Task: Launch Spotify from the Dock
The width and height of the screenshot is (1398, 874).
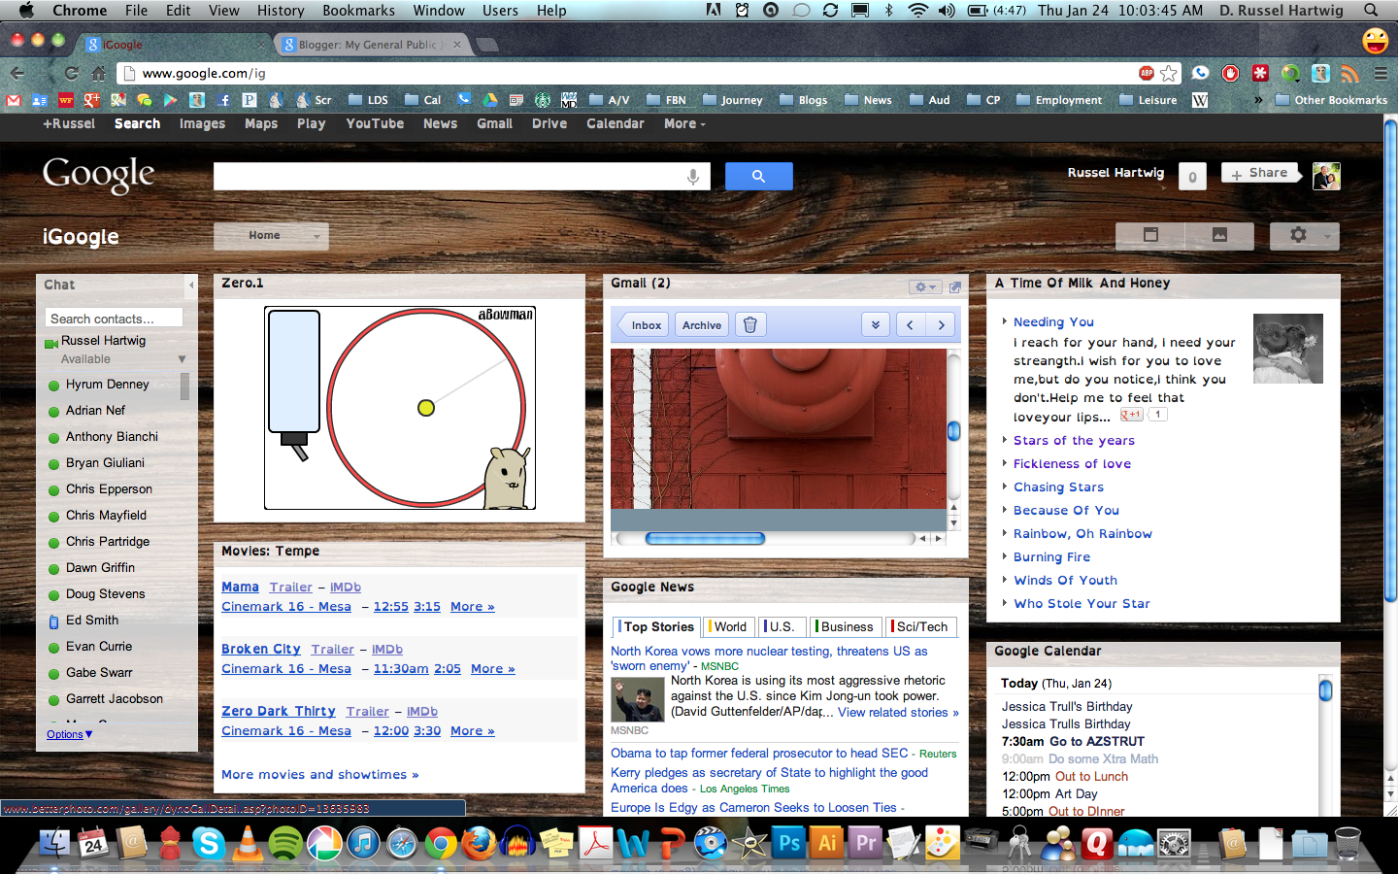Action: pyautogui.click(x=285, y=843)
